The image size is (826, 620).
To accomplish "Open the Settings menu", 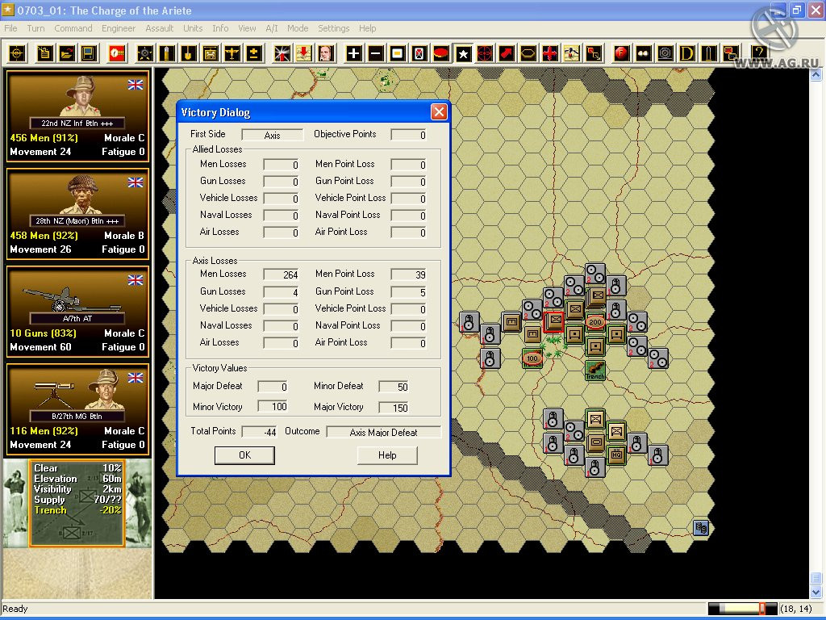I will click(333, 28).
